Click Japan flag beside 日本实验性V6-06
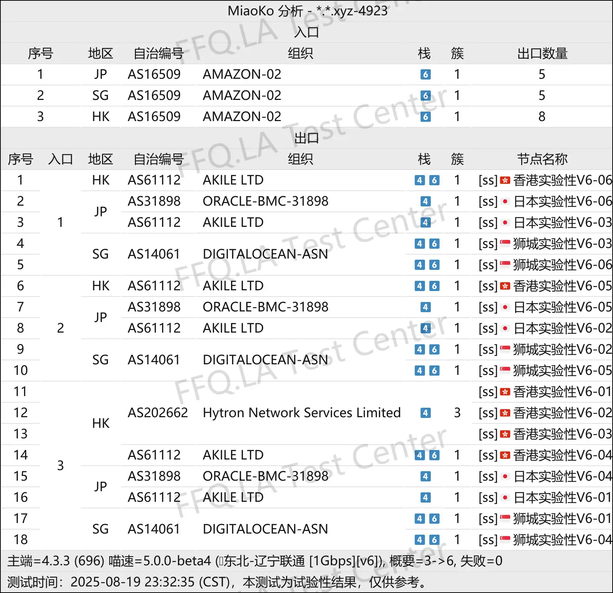This screenshot has height=593, width=613. (505, 201)
